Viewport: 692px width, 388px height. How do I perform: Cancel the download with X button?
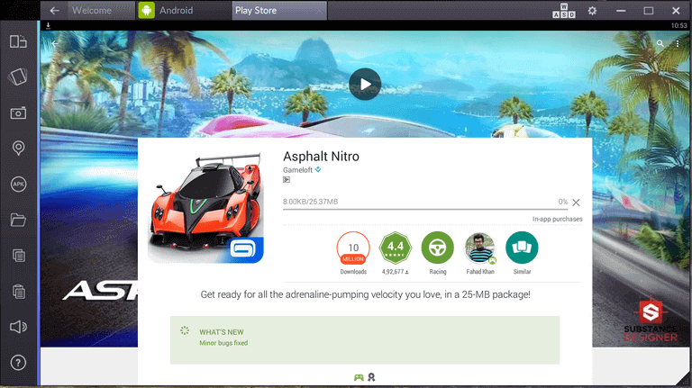(576, 203)
